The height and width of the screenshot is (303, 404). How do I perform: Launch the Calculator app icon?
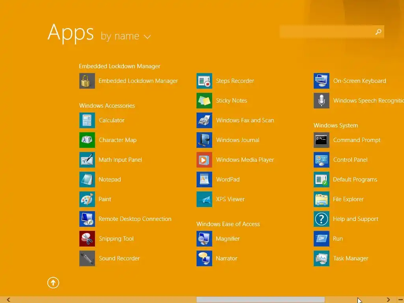[x=87, y=120]
